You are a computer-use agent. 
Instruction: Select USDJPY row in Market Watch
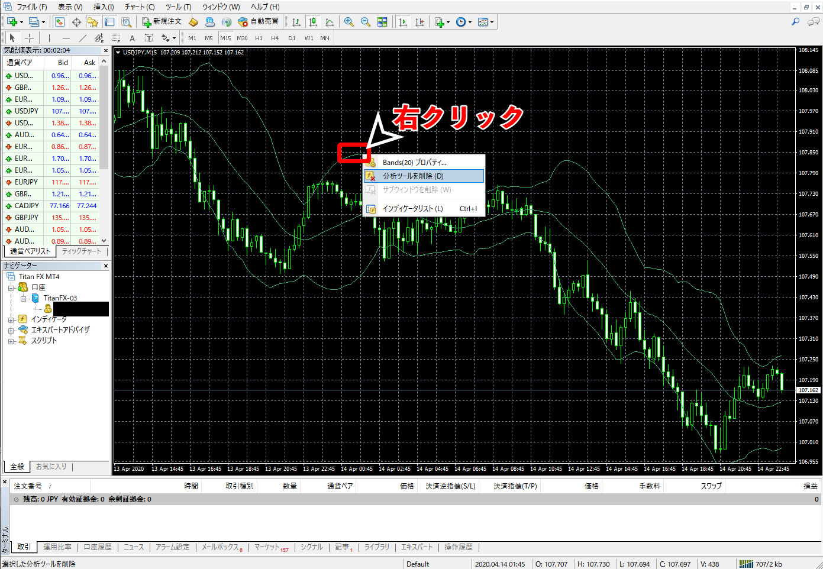51,111
